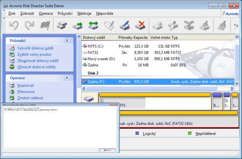242x159 pixels.
Task: Click icon beside Obnovit diskové oddíly
Action: (x=12, y=67)
